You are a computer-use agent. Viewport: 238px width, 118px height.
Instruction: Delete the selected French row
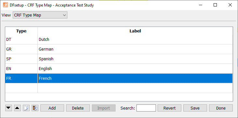78,108
